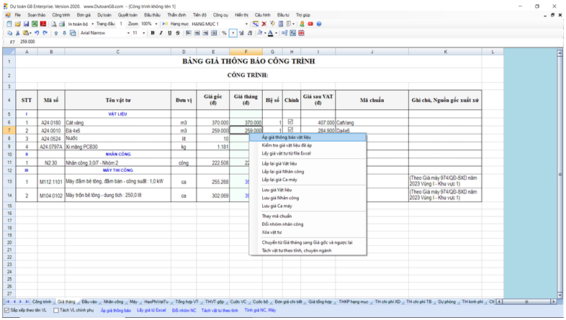The image size is (566, 320).
Task: Open the font color dropdown arrow
Action: click(x=276, y=33)
